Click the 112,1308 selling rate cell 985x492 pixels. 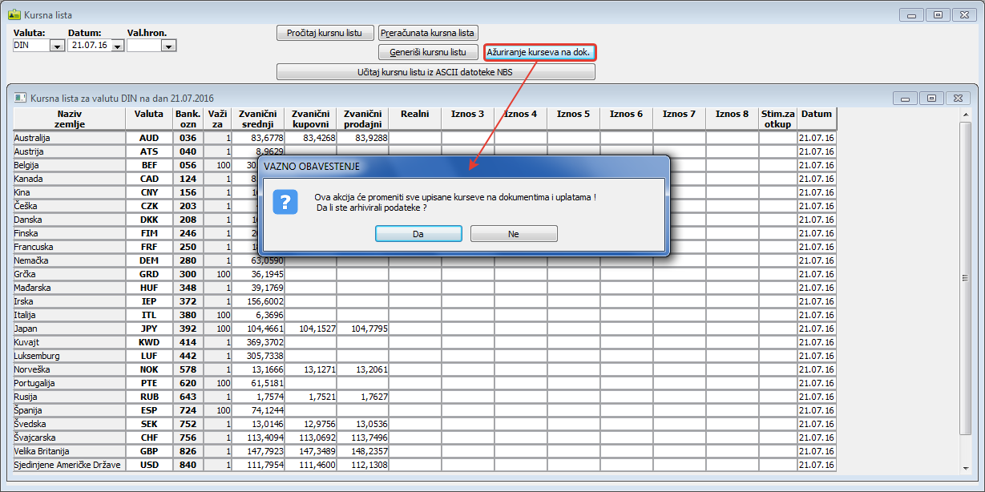362,465
